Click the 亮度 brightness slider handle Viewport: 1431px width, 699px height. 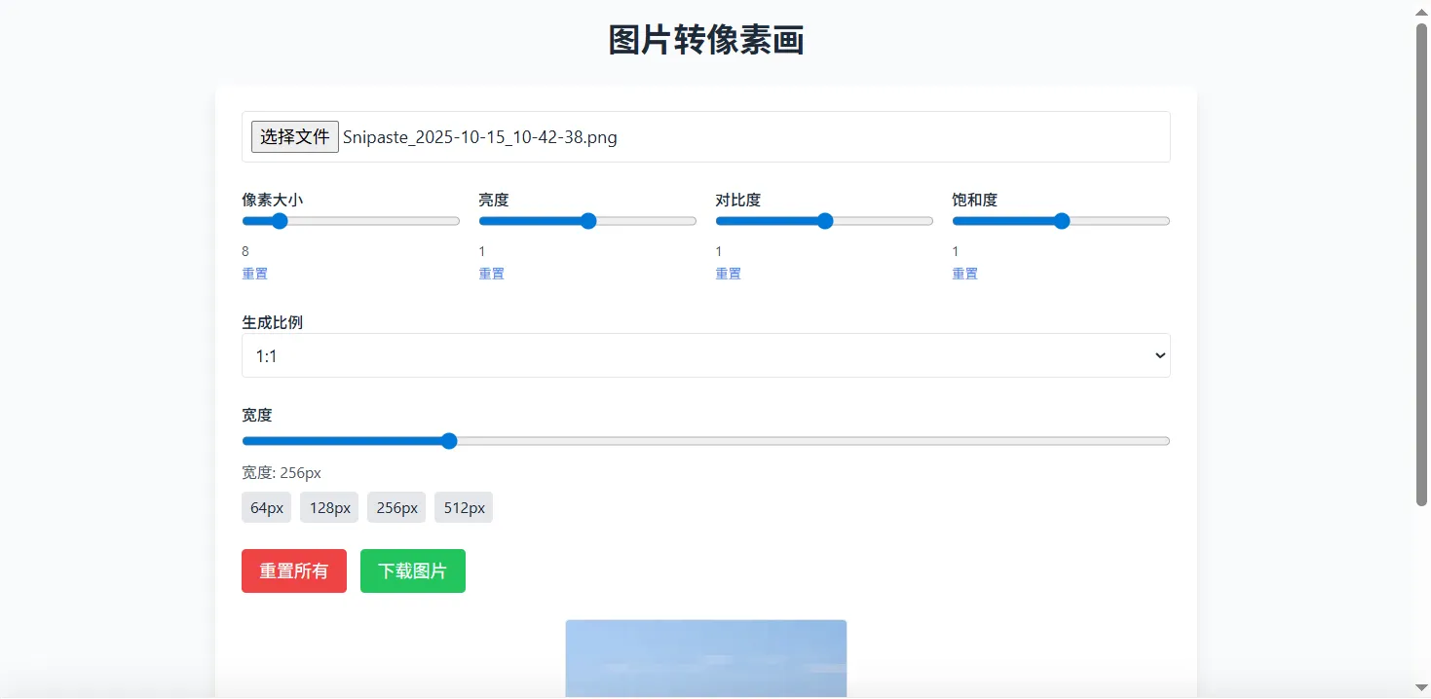coord(587,221)
